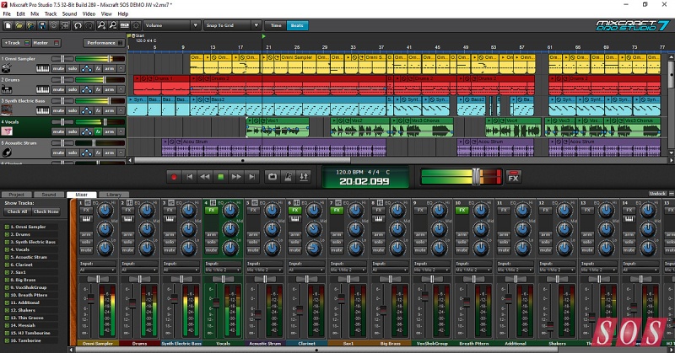Expand the Drums track options arrow
This screenshot has width=675, height=353.
point(121,89)
